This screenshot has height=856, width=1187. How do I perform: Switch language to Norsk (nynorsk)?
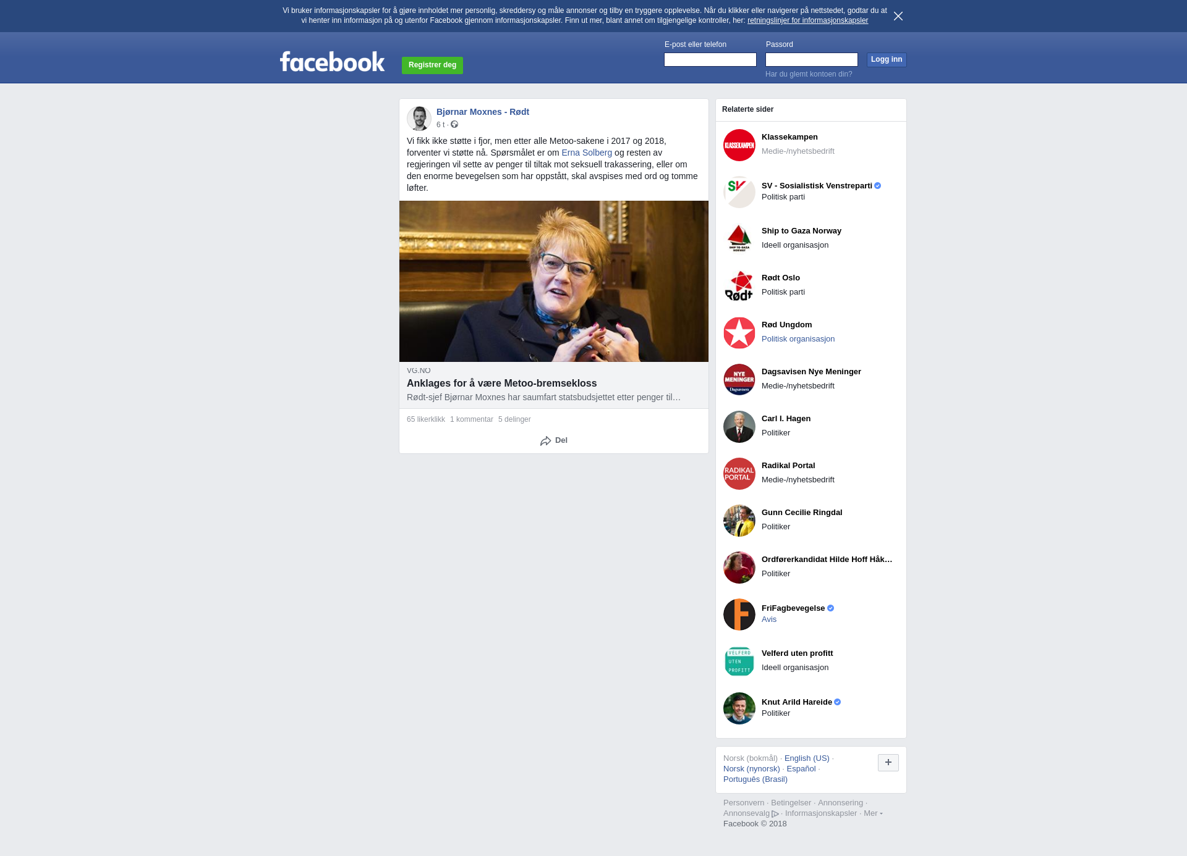tap(752, 769)
